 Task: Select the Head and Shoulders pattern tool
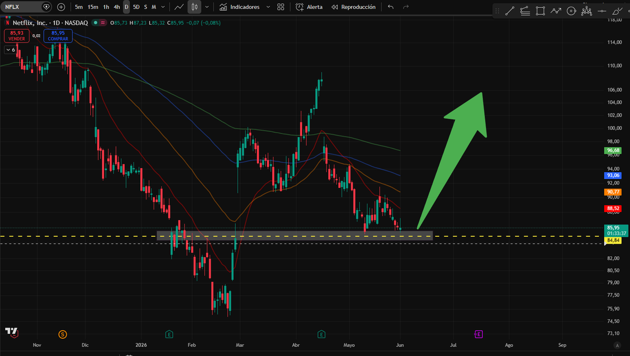[x=586, y=11]
